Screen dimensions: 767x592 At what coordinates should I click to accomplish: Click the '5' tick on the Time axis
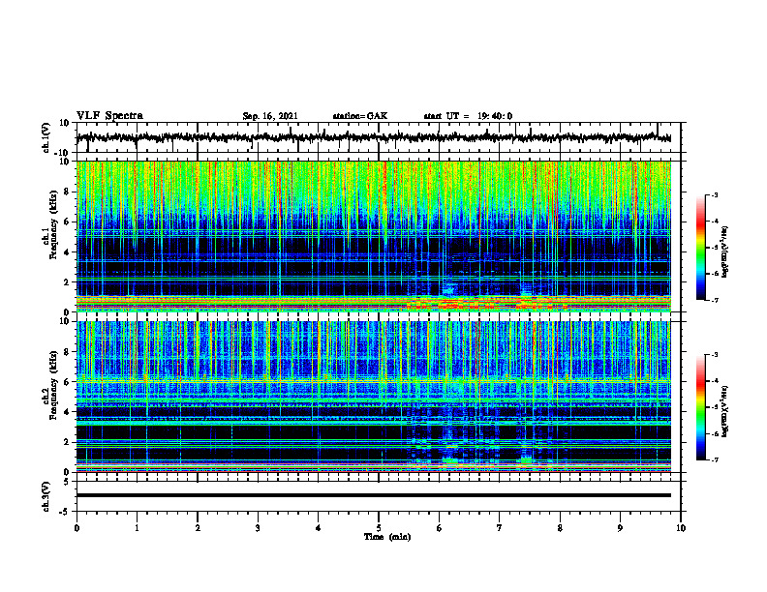379,528
